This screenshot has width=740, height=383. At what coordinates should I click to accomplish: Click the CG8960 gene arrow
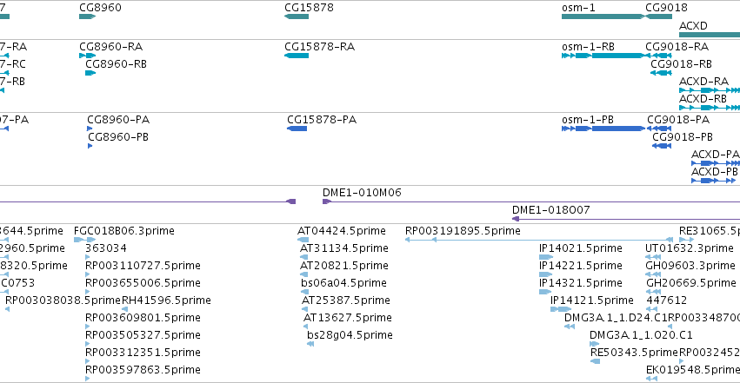click(87, 17)
